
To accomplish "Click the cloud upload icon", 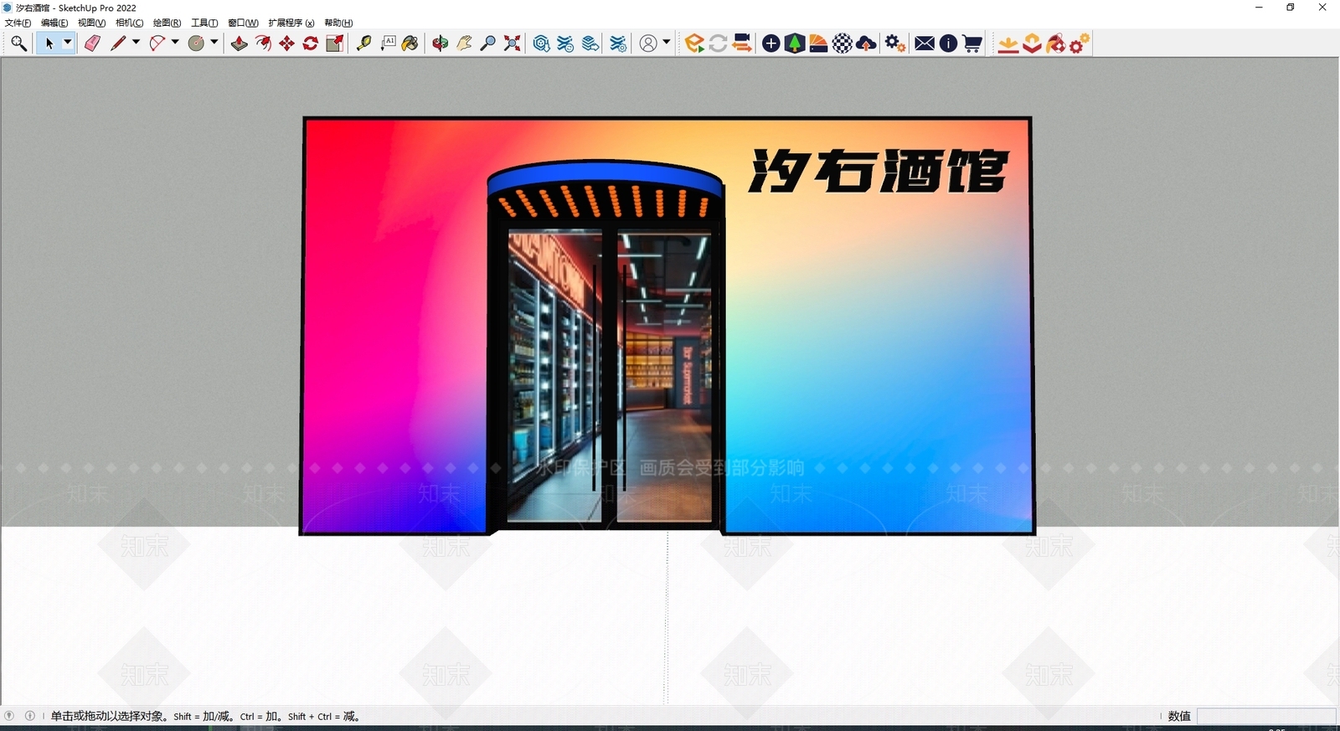I will click(866, 44).
